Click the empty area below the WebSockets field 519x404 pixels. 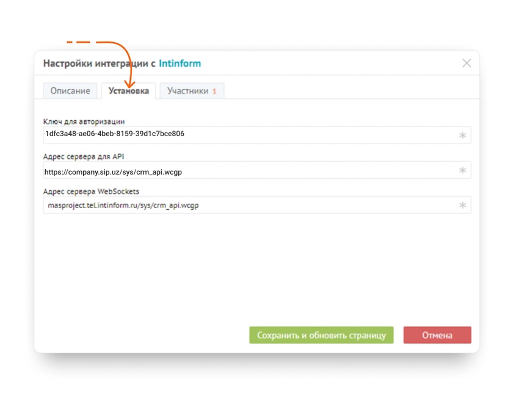click(256, 269)
